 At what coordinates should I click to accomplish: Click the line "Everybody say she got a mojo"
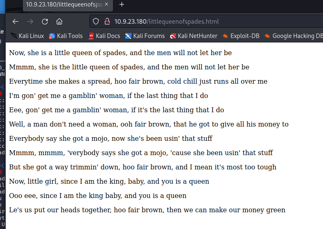(x=111, y=138)
